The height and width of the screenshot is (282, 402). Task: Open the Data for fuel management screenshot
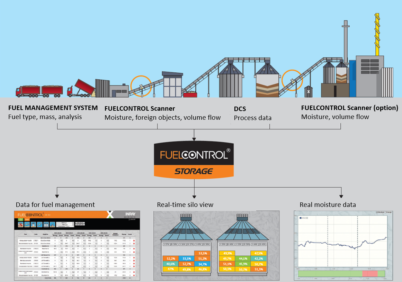(x=77, y=245)
